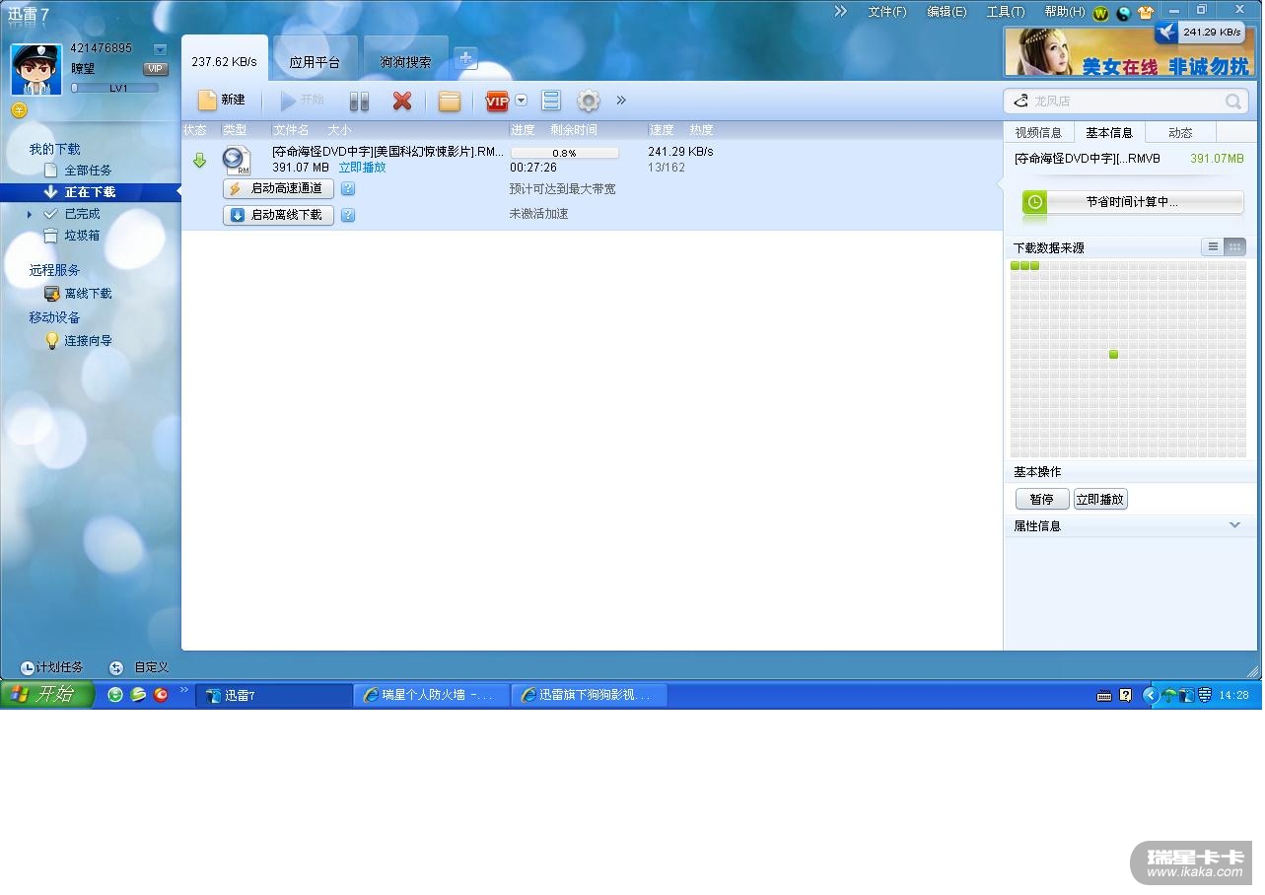Click the greyed 开始 start button
Viewport: 1265px width, 895px height.
click(302, 101)
